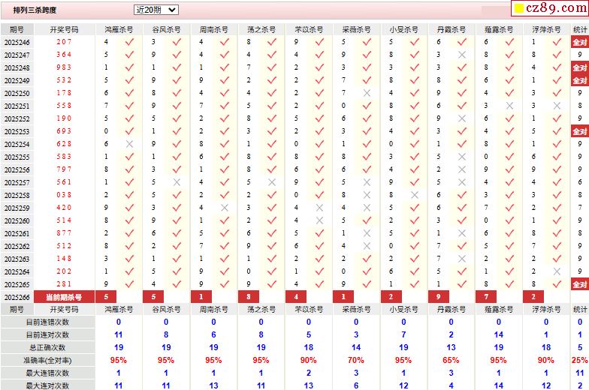
Task: Click the cz89.com logo
Action: 559,8
